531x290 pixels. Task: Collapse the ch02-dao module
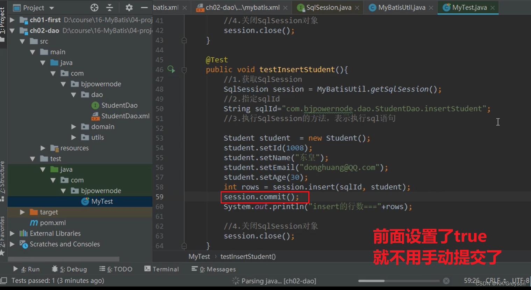click(x=12, y=31)
